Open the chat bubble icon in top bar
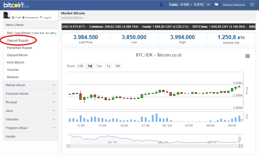Image resolution: width=259 pixels, height=156 pixels. [x=216, y=5]
